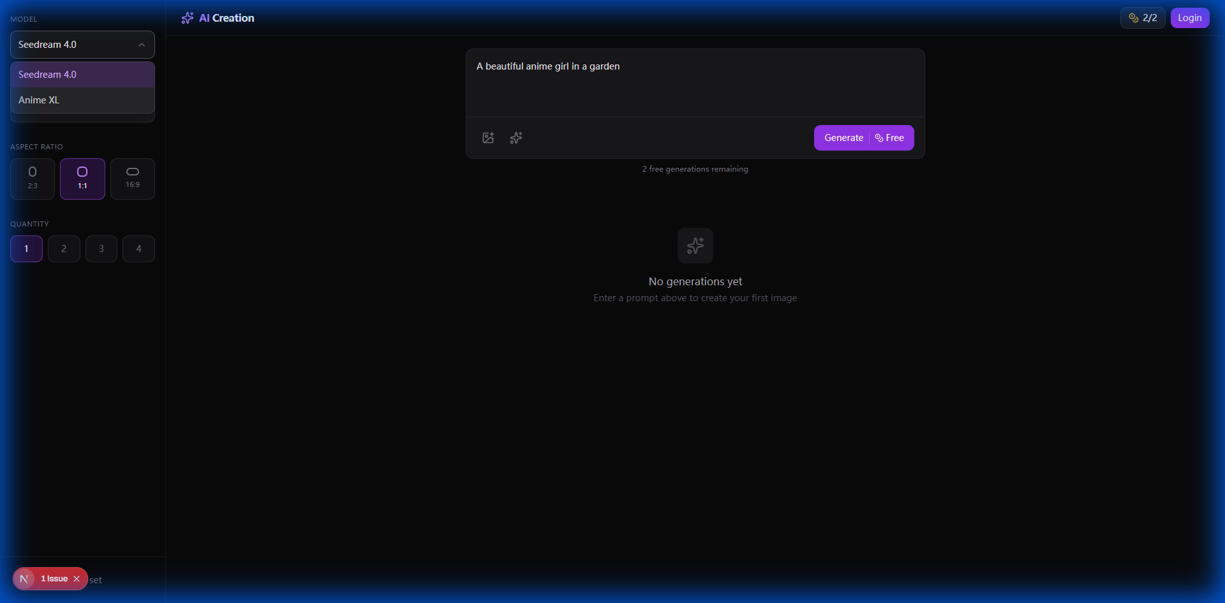
Task: Click the credits 2/2 coin indicator
Action: pos(1142,18)
